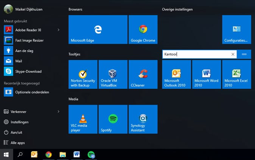This screenshot has height=160, width=255.
Task: Launch the Google Chrome tile
Action: [143, 29]
